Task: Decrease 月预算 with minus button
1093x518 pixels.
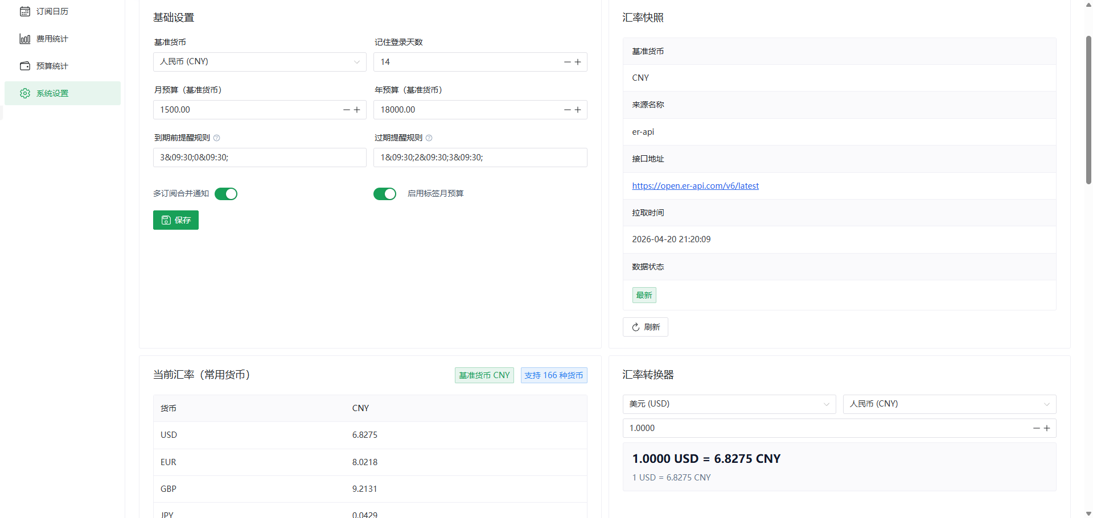Action: [346, 110]
